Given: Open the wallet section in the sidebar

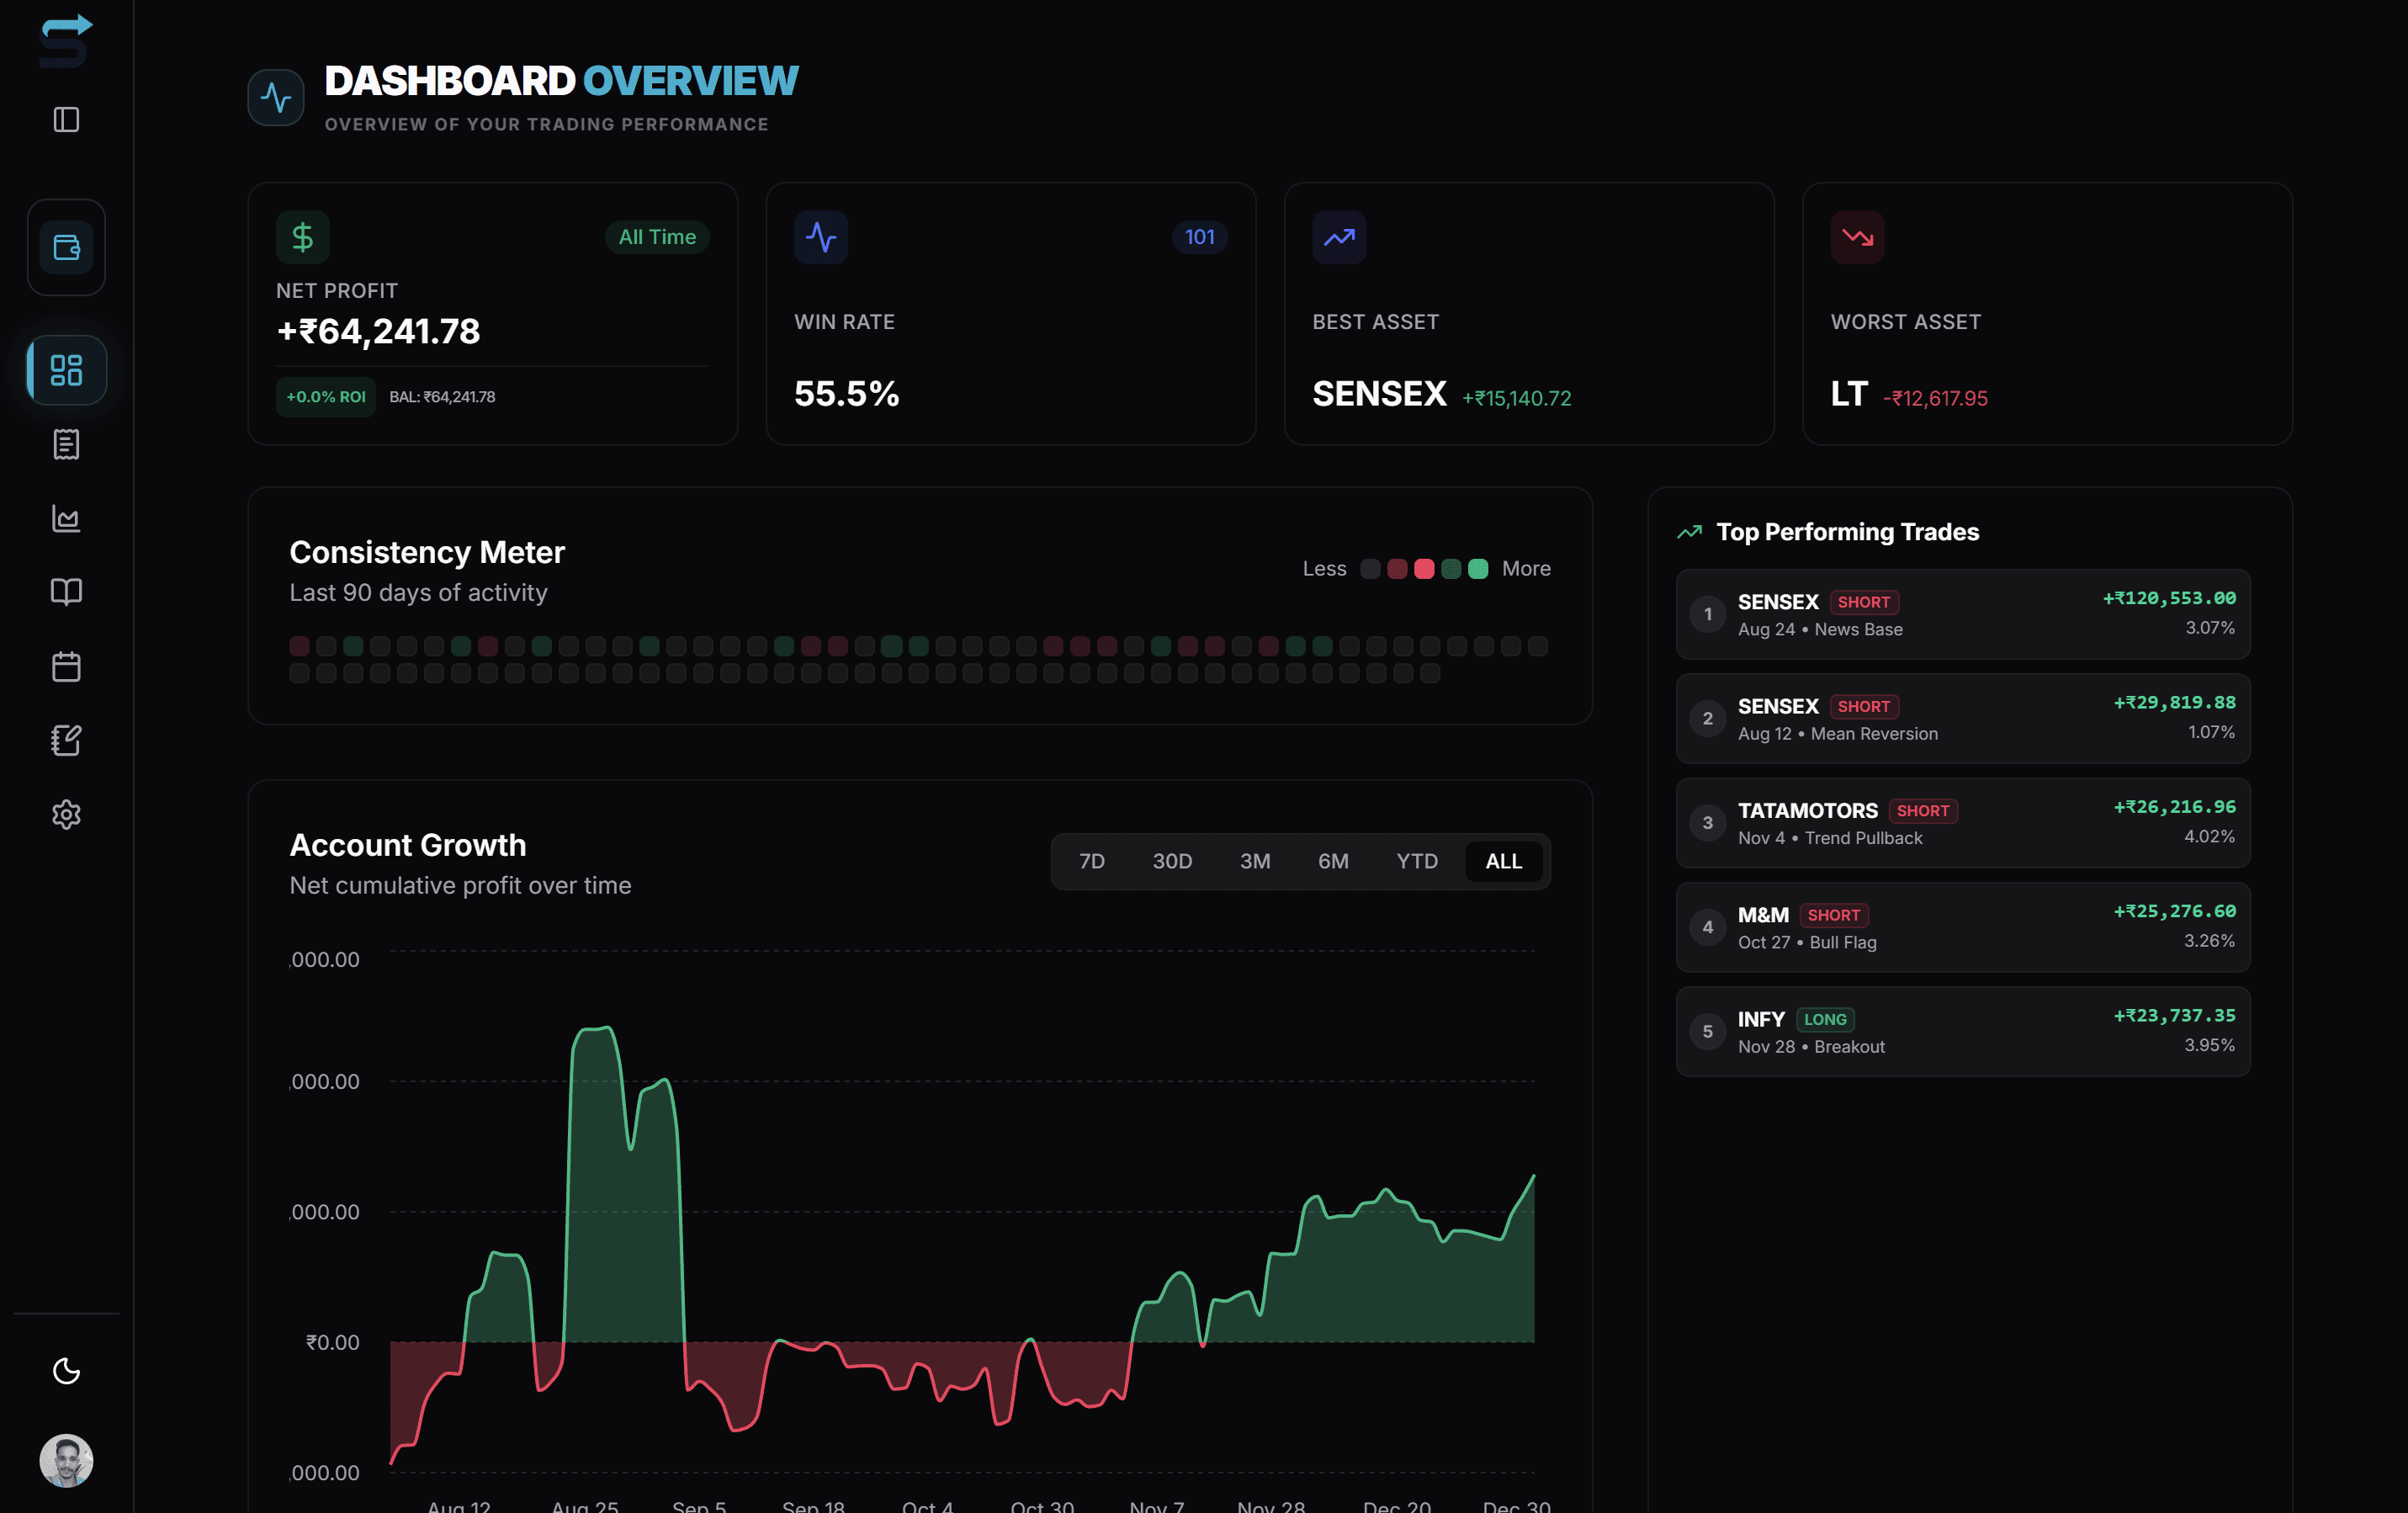Looking at the screenshot, I should click(65, 247).
